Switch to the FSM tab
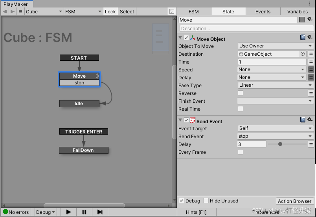The height and width of the screenshot is (217, 316). pos(194,12)
